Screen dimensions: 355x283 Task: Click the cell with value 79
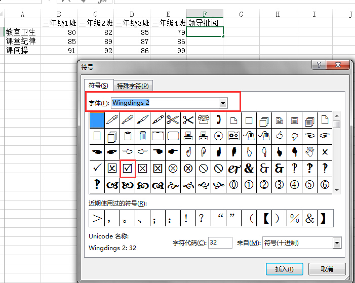click(168, 32)
